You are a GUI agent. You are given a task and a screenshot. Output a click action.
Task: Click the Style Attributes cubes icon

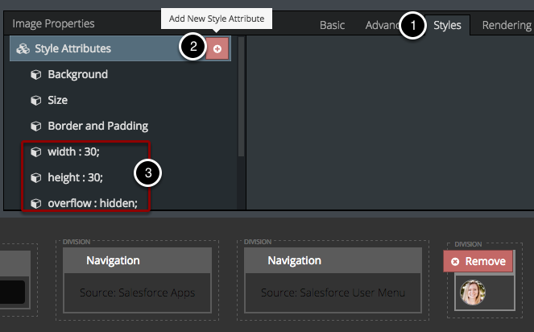[23, 49]
